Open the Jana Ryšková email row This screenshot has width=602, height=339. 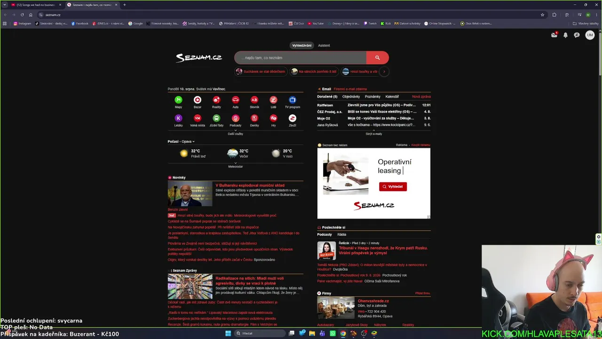(x=374, y=125)
